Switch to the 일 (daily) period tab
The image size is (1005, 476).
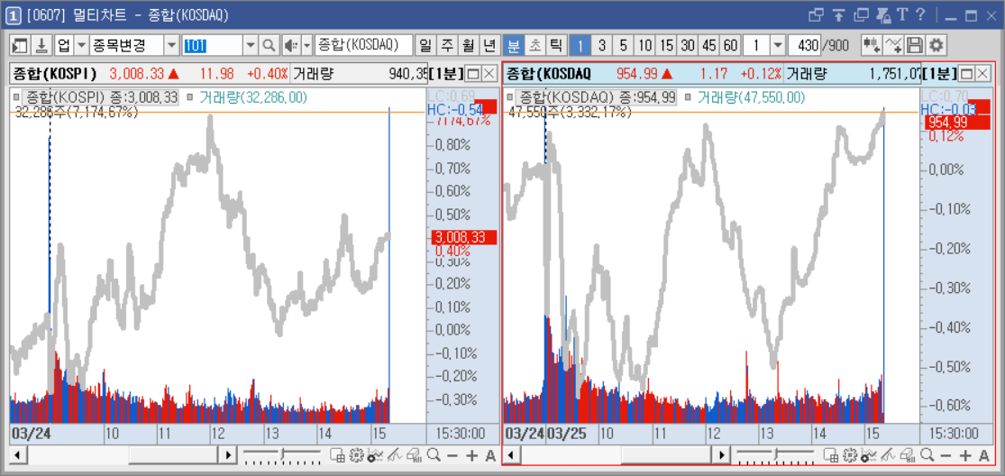click(425, 45)
